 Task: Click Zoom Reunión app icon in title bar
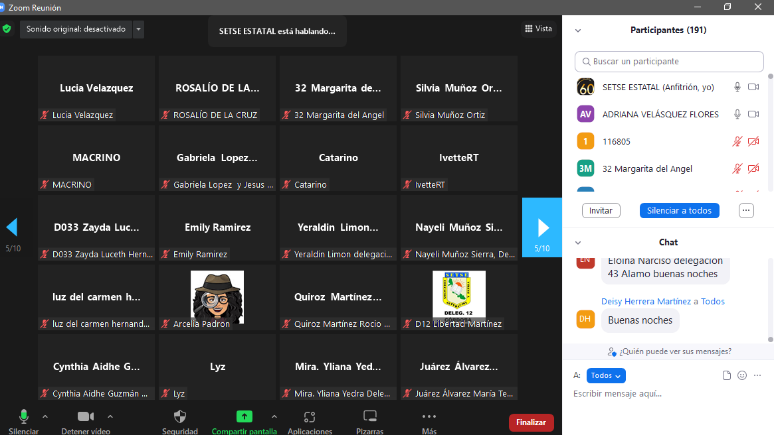click(2, 7)
